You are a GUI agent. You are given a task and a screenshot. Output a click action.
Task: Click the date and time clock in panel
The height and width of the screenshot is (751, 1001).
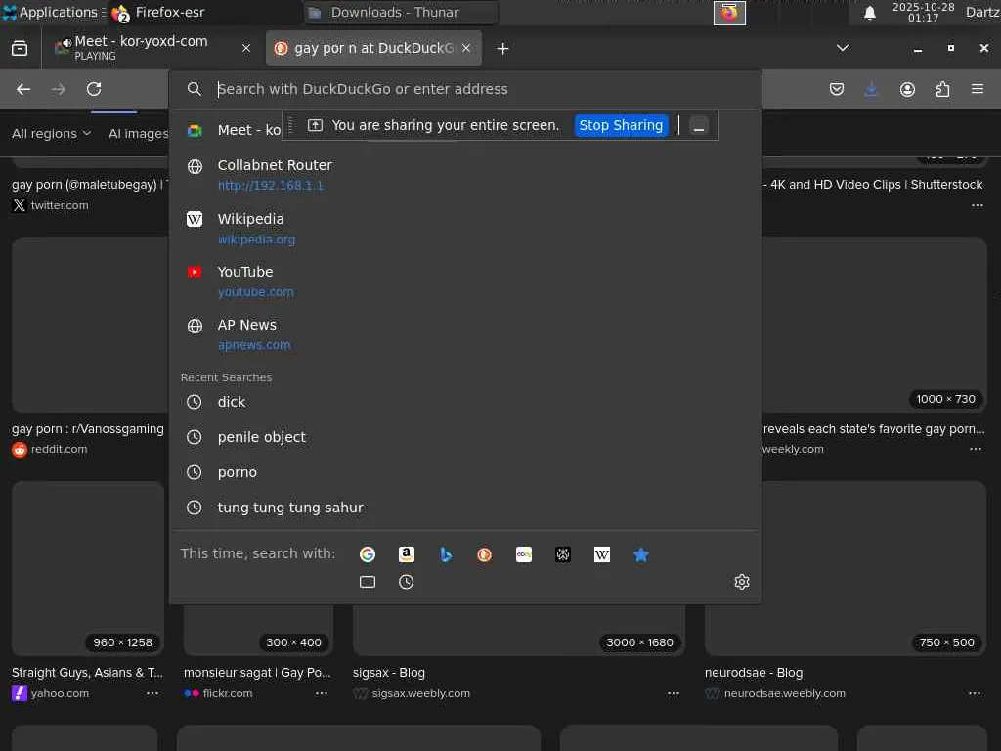click(x=923, y=12)
